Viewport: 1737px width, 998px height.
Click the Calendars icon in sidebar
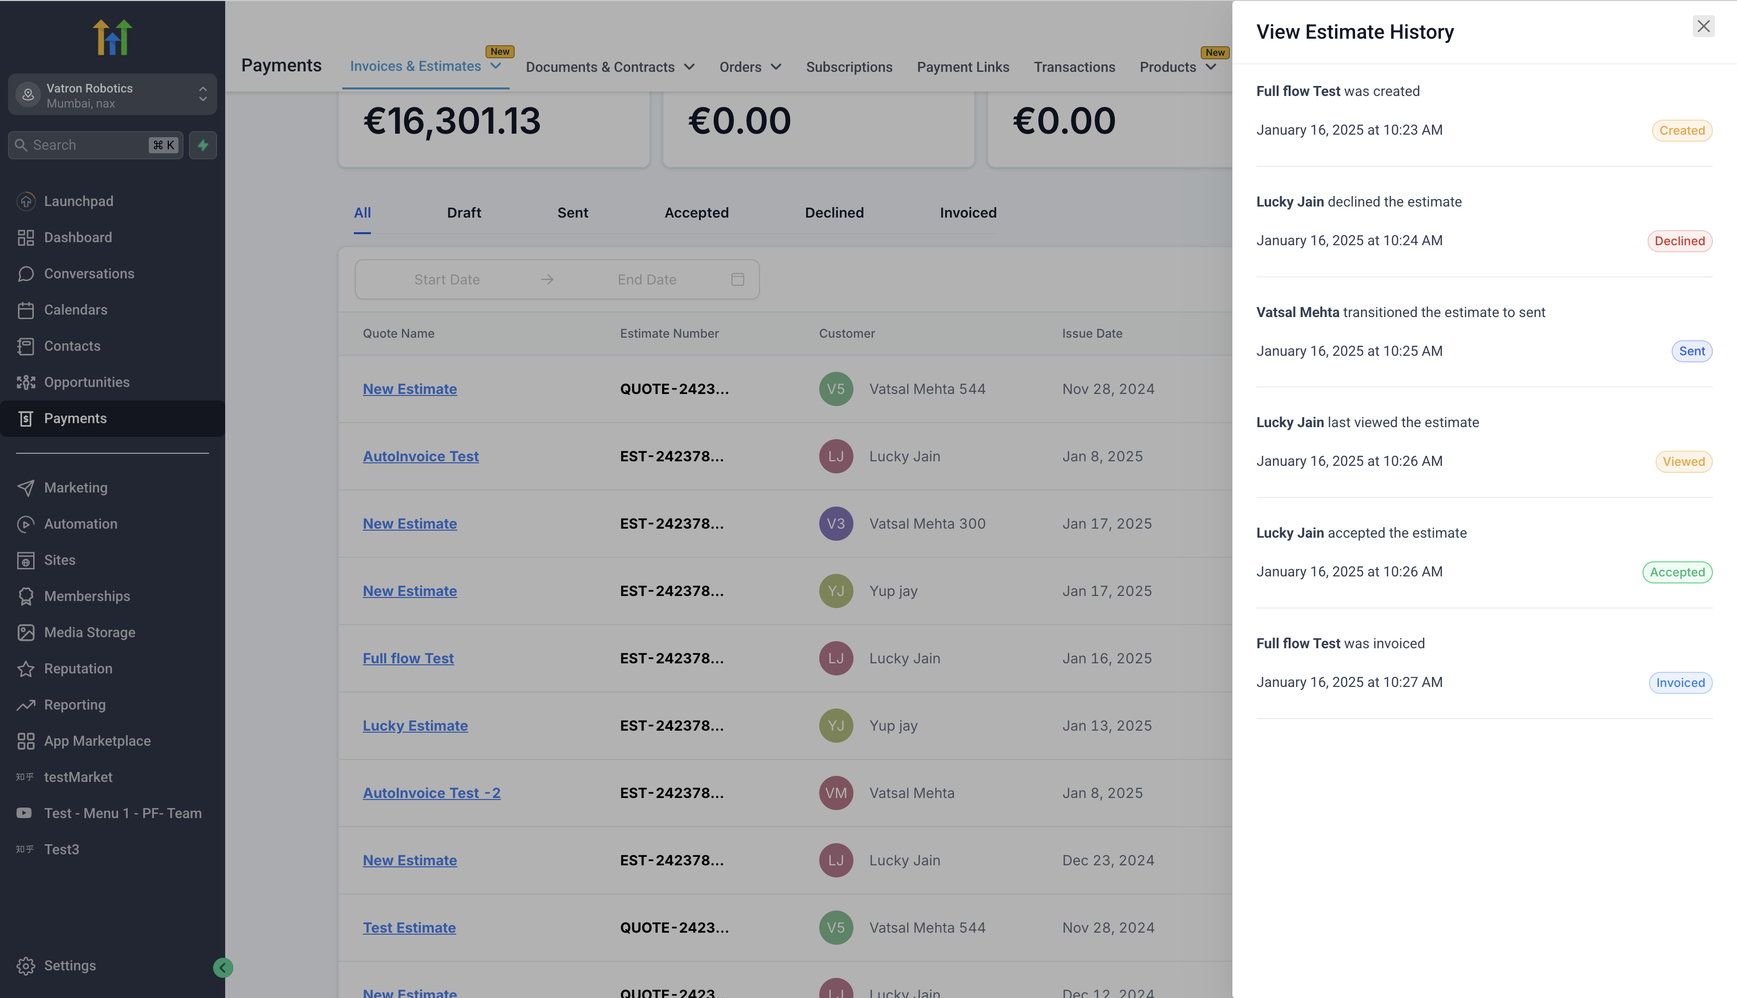(26, 310)
